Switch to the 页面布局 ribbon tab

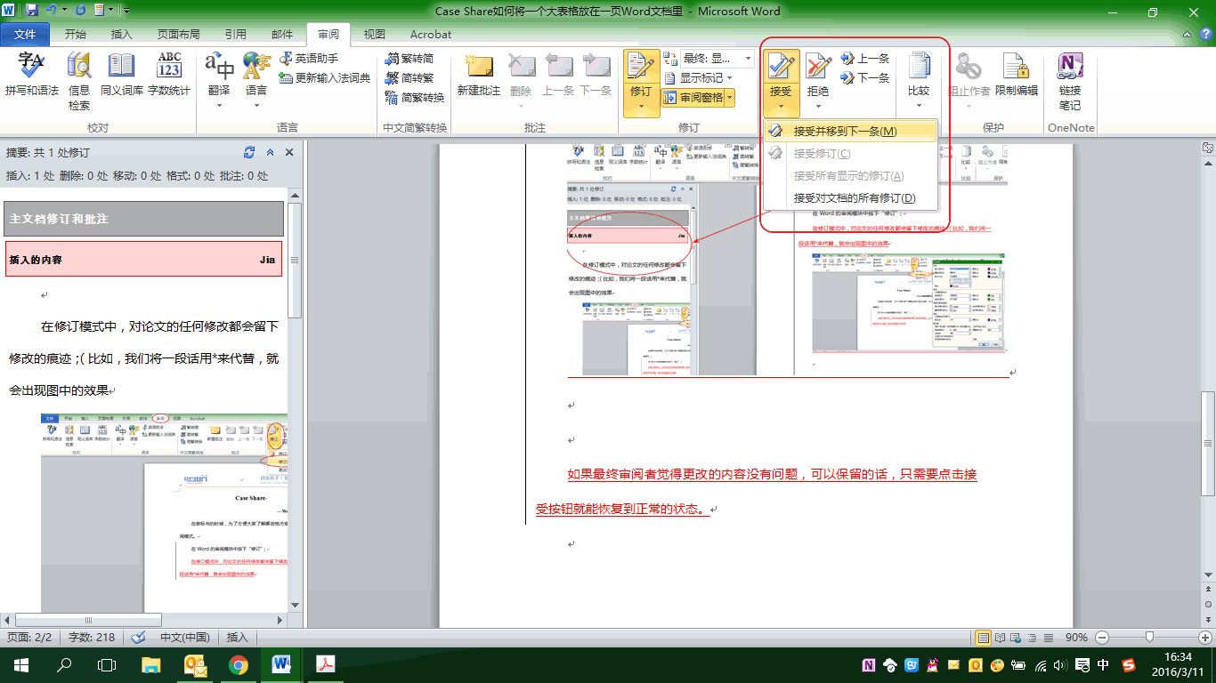point(178,35)
